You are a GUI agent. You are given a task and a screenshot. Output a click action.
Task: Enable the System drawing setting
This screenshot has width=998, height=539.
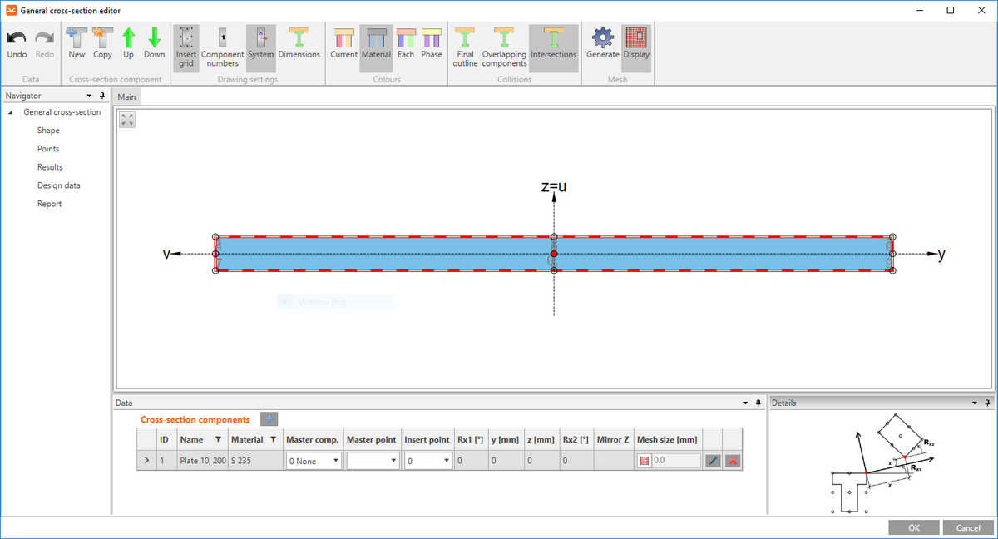260,46
